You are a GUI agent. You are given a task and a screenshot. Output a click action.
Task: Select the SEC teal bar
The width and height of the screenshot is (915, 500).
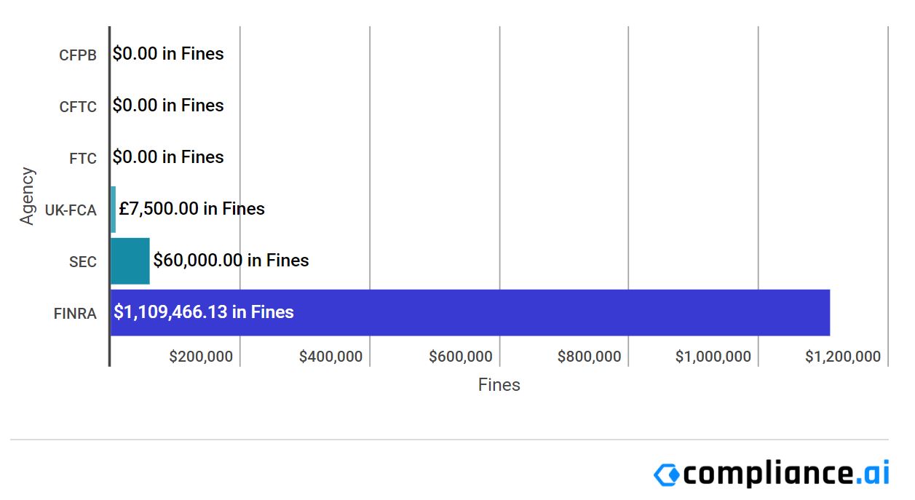130,261
